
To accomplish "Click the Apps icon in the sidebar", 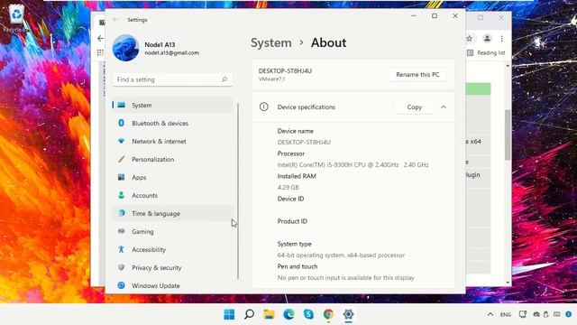I will (x=121, y=177).
